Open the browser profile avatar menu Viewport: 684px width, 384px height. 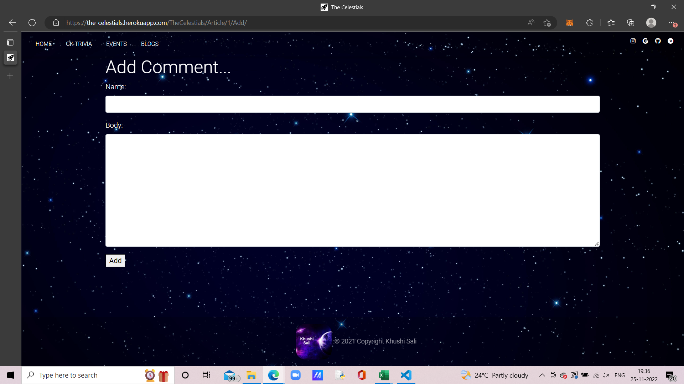651,23
